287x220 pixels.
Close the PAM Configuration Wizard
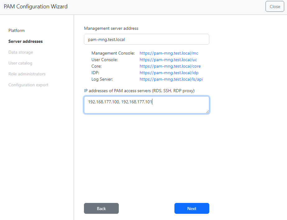click(x=275, y=7)
